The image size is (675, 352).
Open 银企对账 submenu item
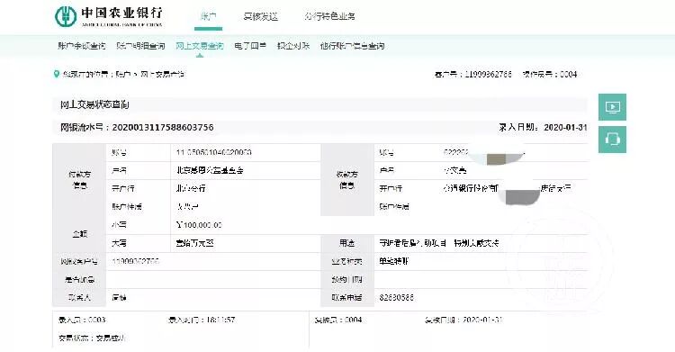[x=293, y=46]
